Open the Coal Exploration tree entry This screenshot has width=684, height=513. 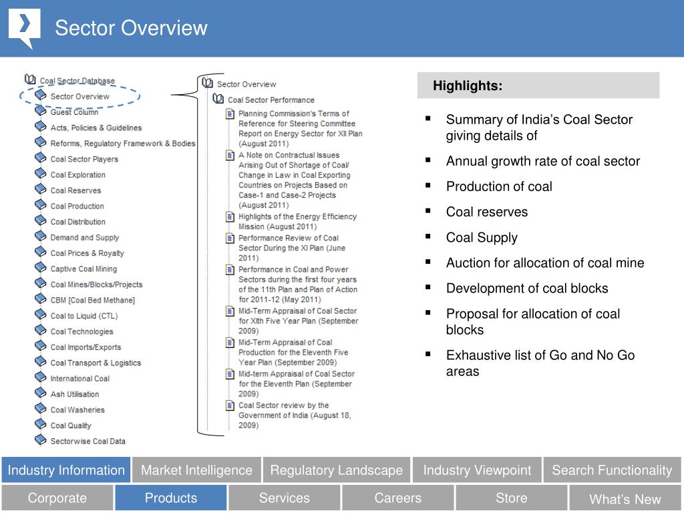(x=77, y=175)
